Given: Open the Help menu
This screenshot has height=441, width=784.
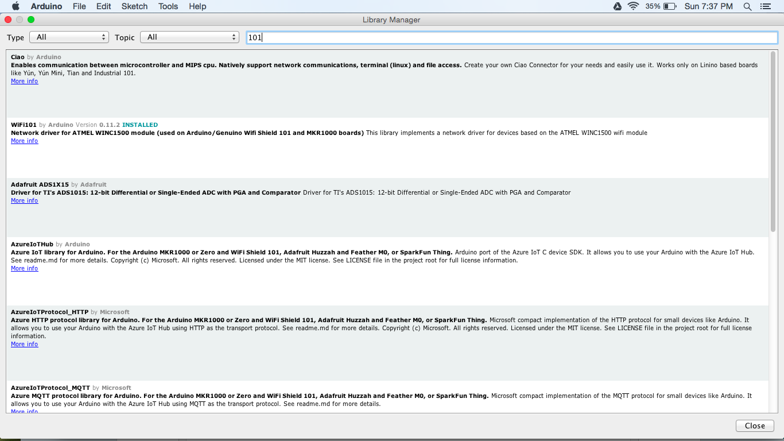Looking at the screenshot, I should click(197, 6).
